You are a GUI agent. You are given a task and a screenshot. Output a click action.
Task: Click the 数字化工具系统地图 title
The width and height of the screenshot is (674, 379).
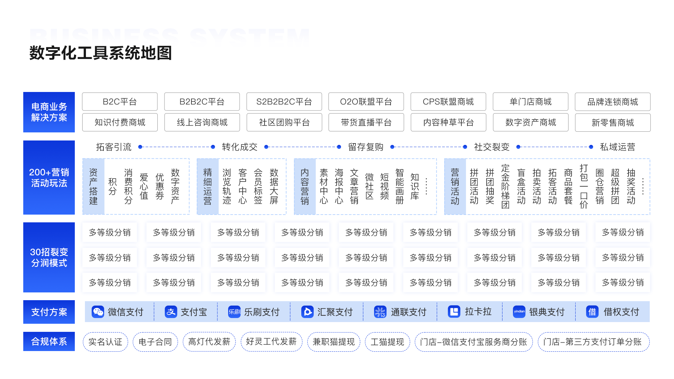pyautogui.click(x=101, y=53)
